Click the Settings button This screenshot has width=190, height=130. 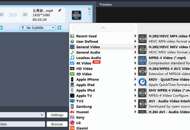pyautogui.click(x=57, y=115)
